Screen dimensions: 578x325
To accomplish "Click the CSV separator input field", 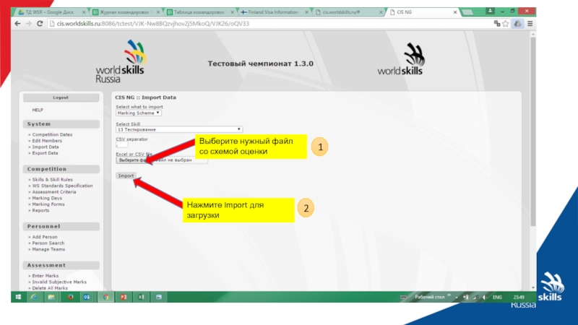I will (x=122, y=144).
